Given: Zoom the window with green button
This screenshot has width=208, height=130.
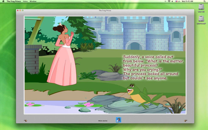Looking at the screenshot, I should pyautogui.click(x=23, y=10).
